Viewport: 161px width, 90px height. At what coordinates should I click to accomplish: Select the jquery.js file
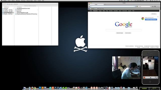[x=19, y=11]
